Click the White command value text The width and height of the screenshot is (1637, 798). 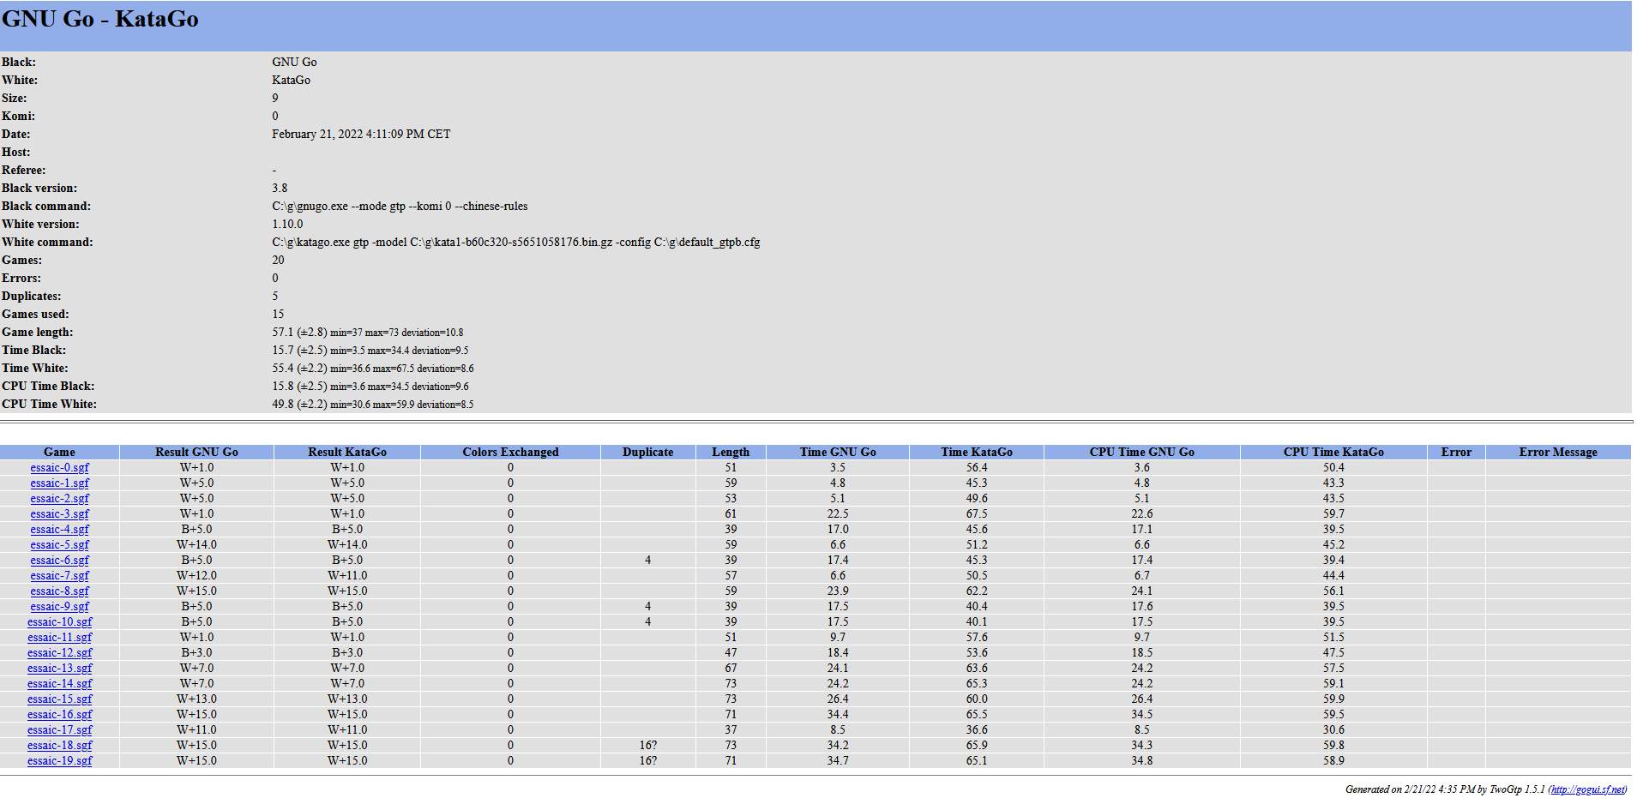(x=515, y=243)
